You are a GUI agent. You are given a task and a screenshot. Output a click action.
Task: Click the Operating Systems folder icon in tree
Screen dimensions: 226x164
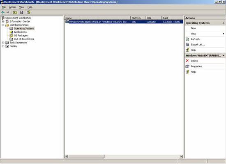coord(11,28)
